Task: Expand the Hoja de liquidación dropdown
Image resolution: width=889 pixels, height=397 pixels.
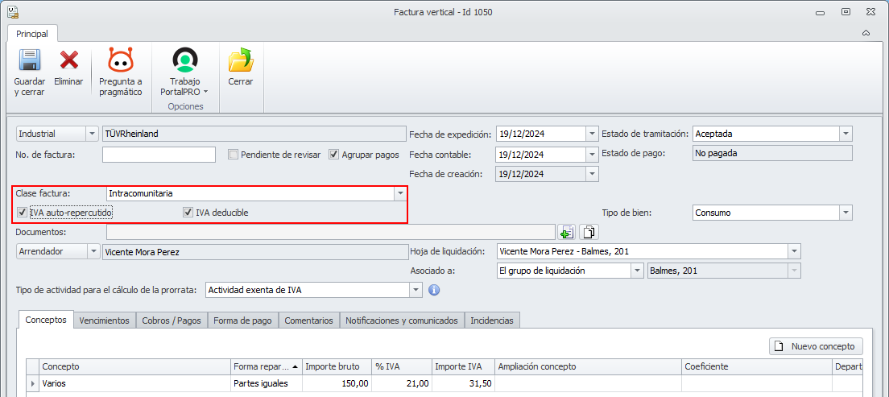Action: coord(794,251)
